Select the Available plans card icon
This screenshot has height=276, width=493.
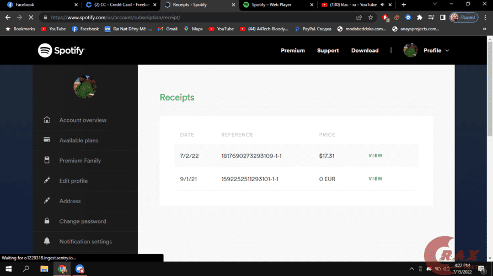click(x=47, y=140)
